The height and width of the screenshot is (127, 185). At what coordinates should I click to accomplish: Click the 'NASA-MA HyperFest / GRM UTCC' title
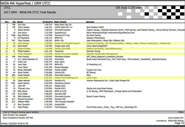[x=26, y=3]
